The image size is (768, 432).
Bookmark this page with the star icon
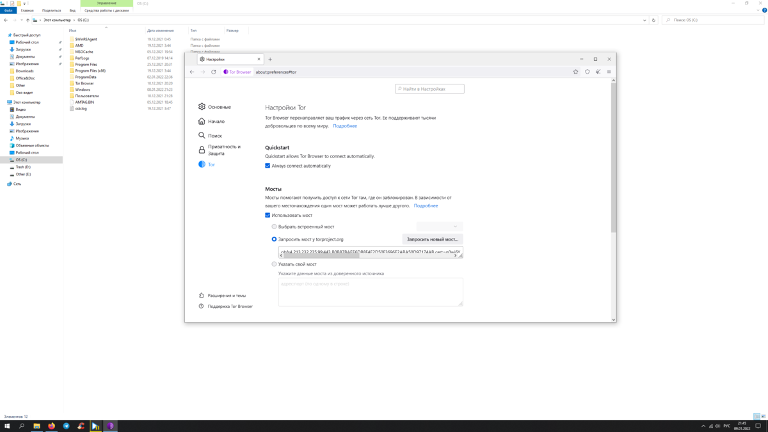[576, 72]
